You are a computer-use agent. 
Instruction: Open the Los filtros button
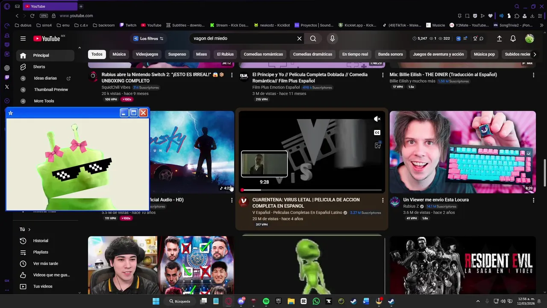(148, 38)
